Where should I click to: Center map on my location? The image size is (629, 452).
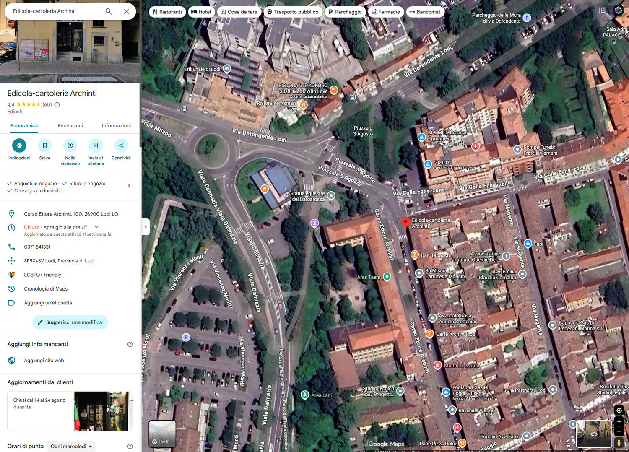(619, 410)
